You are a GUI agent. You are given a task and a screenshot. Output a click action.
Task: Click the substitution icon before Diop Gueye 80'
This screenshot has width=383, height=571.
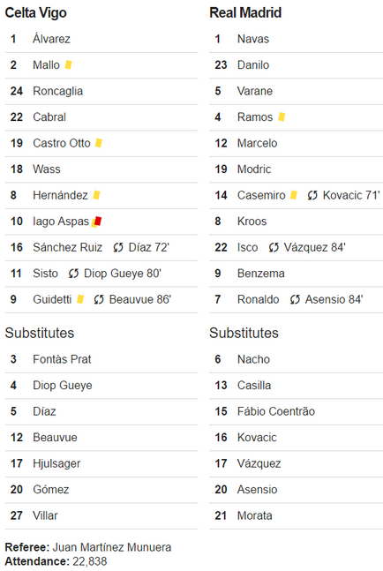click(73, 274)
